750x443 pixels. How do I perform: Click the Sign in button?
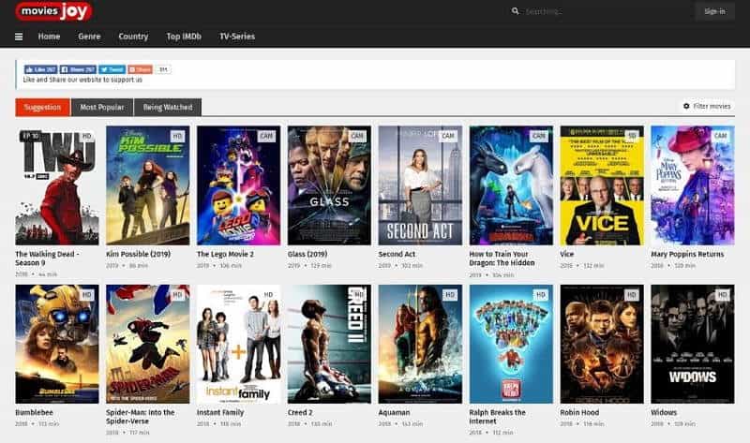(x=714, y=11)
